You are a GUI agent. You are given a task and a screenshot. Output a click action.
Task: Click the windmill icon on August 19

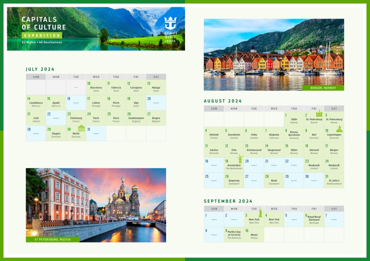pos(240,158)
